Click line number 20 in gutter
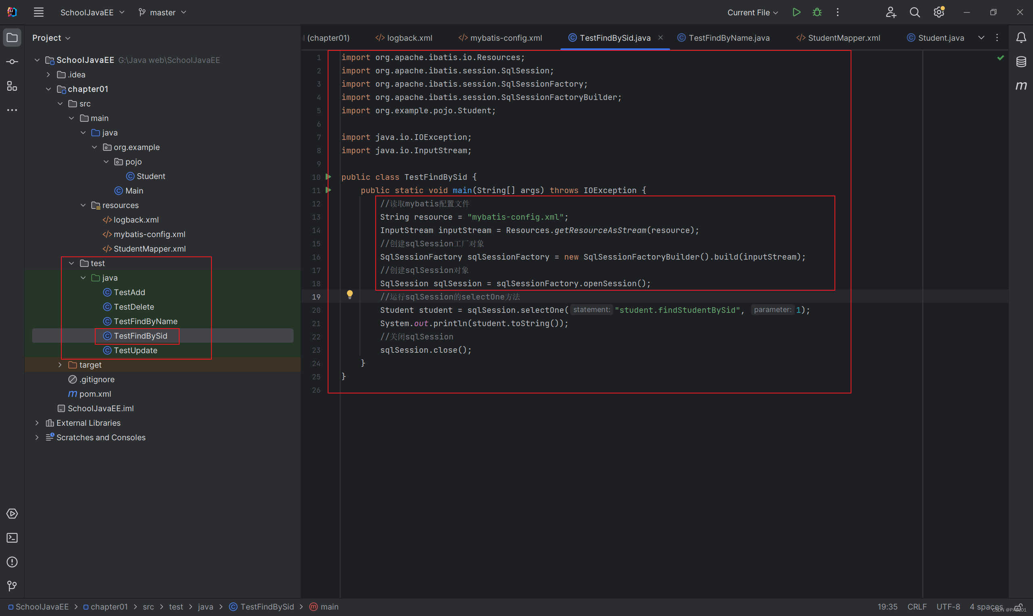Image resolution: width=1033 pixels, height=616 pixels. click(316, 310)
